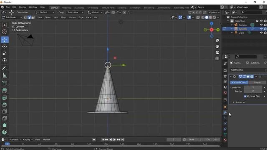Image resolution: width=267 pixels, height=150 pixels.
Task: Click the current frame number field
Action: pos(174,140)
